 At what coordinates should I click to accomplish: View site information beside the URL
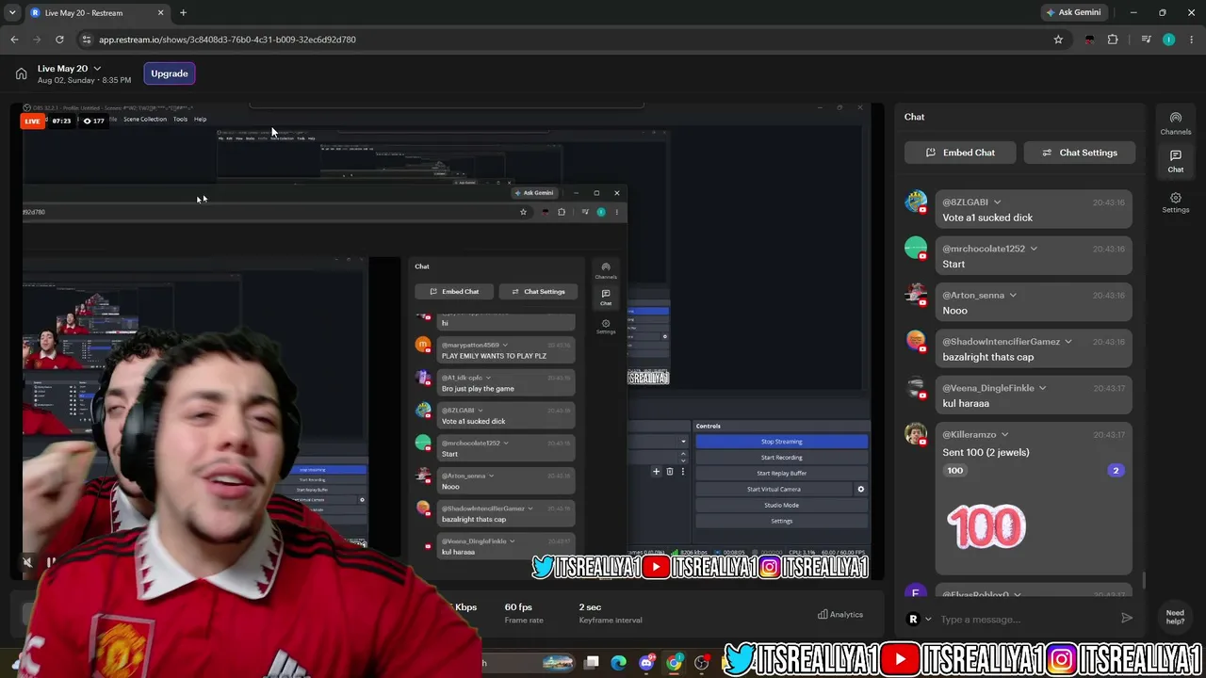(x=86, y=40)
